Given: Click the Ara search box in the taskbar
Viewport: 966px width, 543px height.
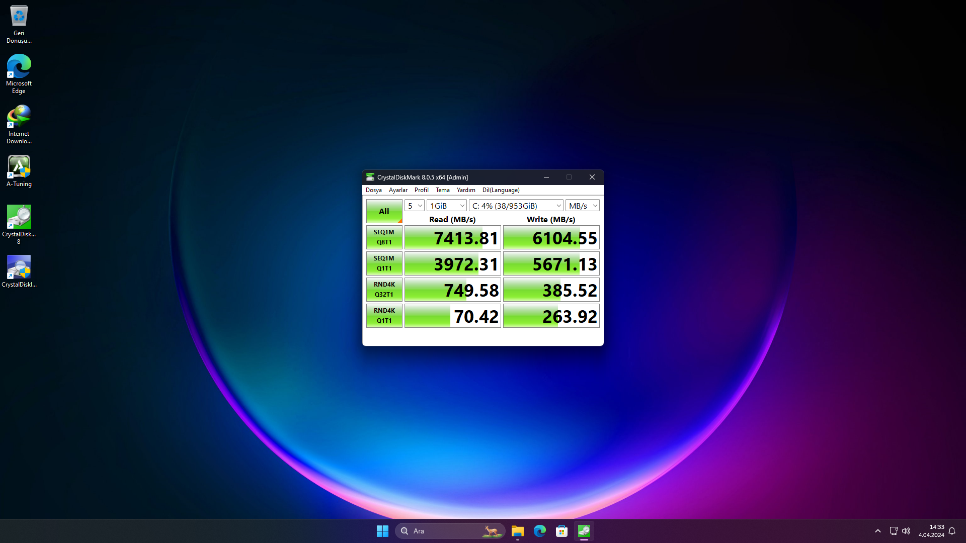Looking at the screenshot, I should click(443, 531).
